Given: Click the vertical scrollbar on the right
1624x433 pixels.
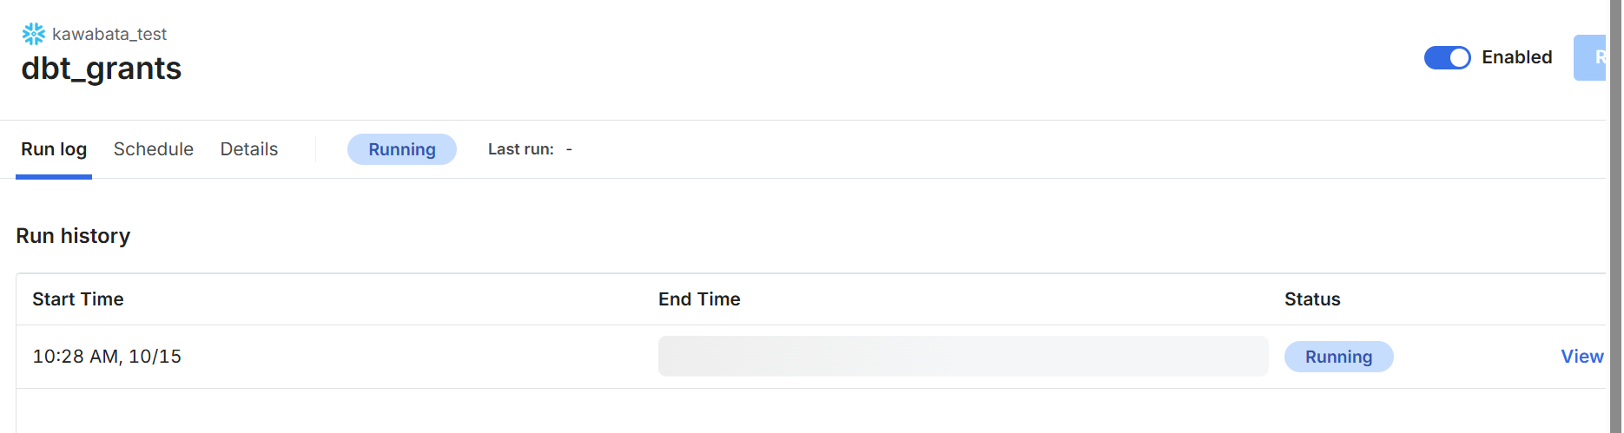Looking at the screenshot, I should point(1615,217).
